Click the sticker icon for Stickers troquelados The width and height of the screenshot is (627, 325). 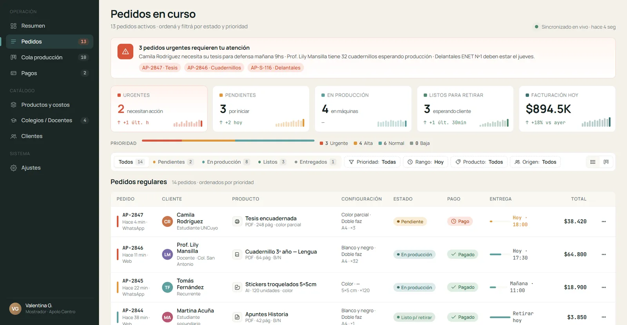pyautogui.click(x=237, y=287)
